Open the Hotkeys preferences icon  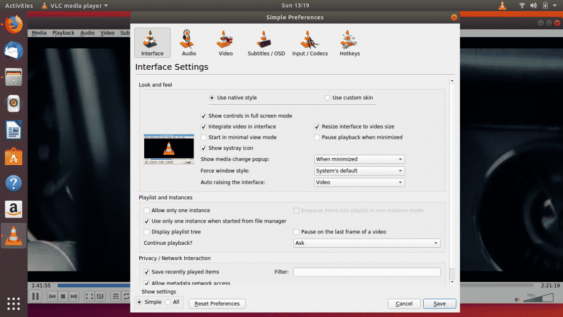[x=350, y=43]
